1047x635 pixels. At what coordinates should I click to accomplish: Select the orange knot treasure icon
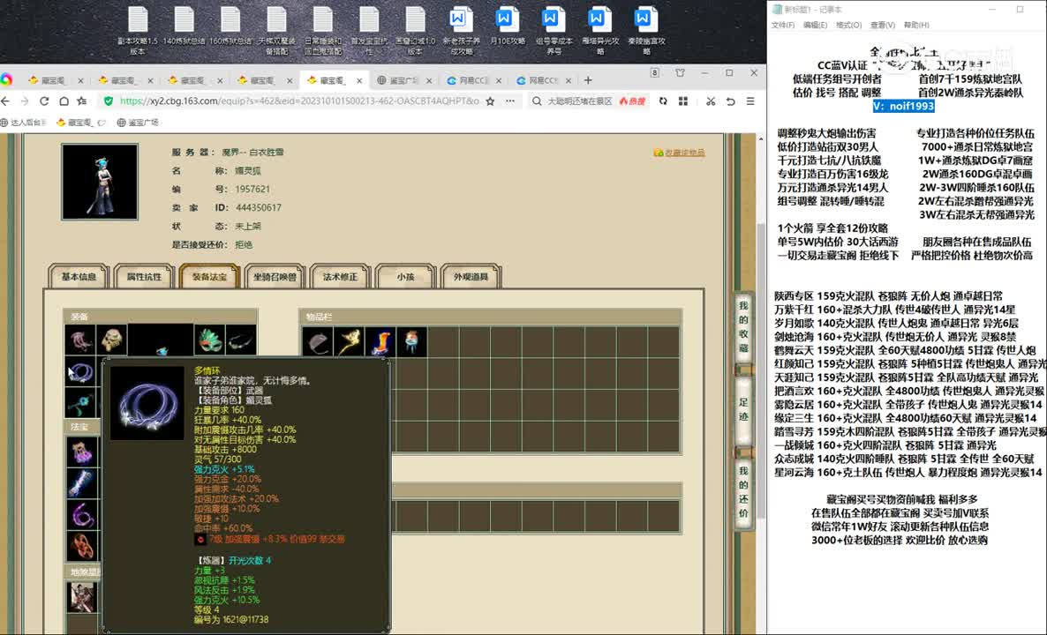(x=82, y=546)
